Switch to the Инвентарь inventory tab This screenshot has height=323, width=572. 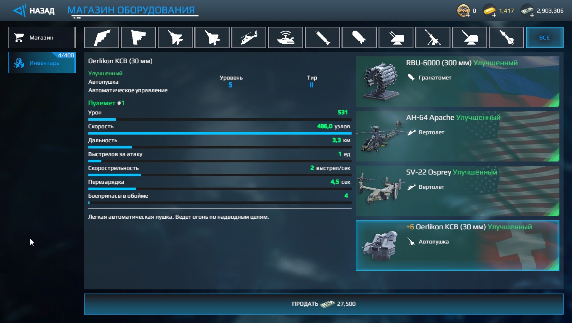pyautogui.click(x=42, y=63)
